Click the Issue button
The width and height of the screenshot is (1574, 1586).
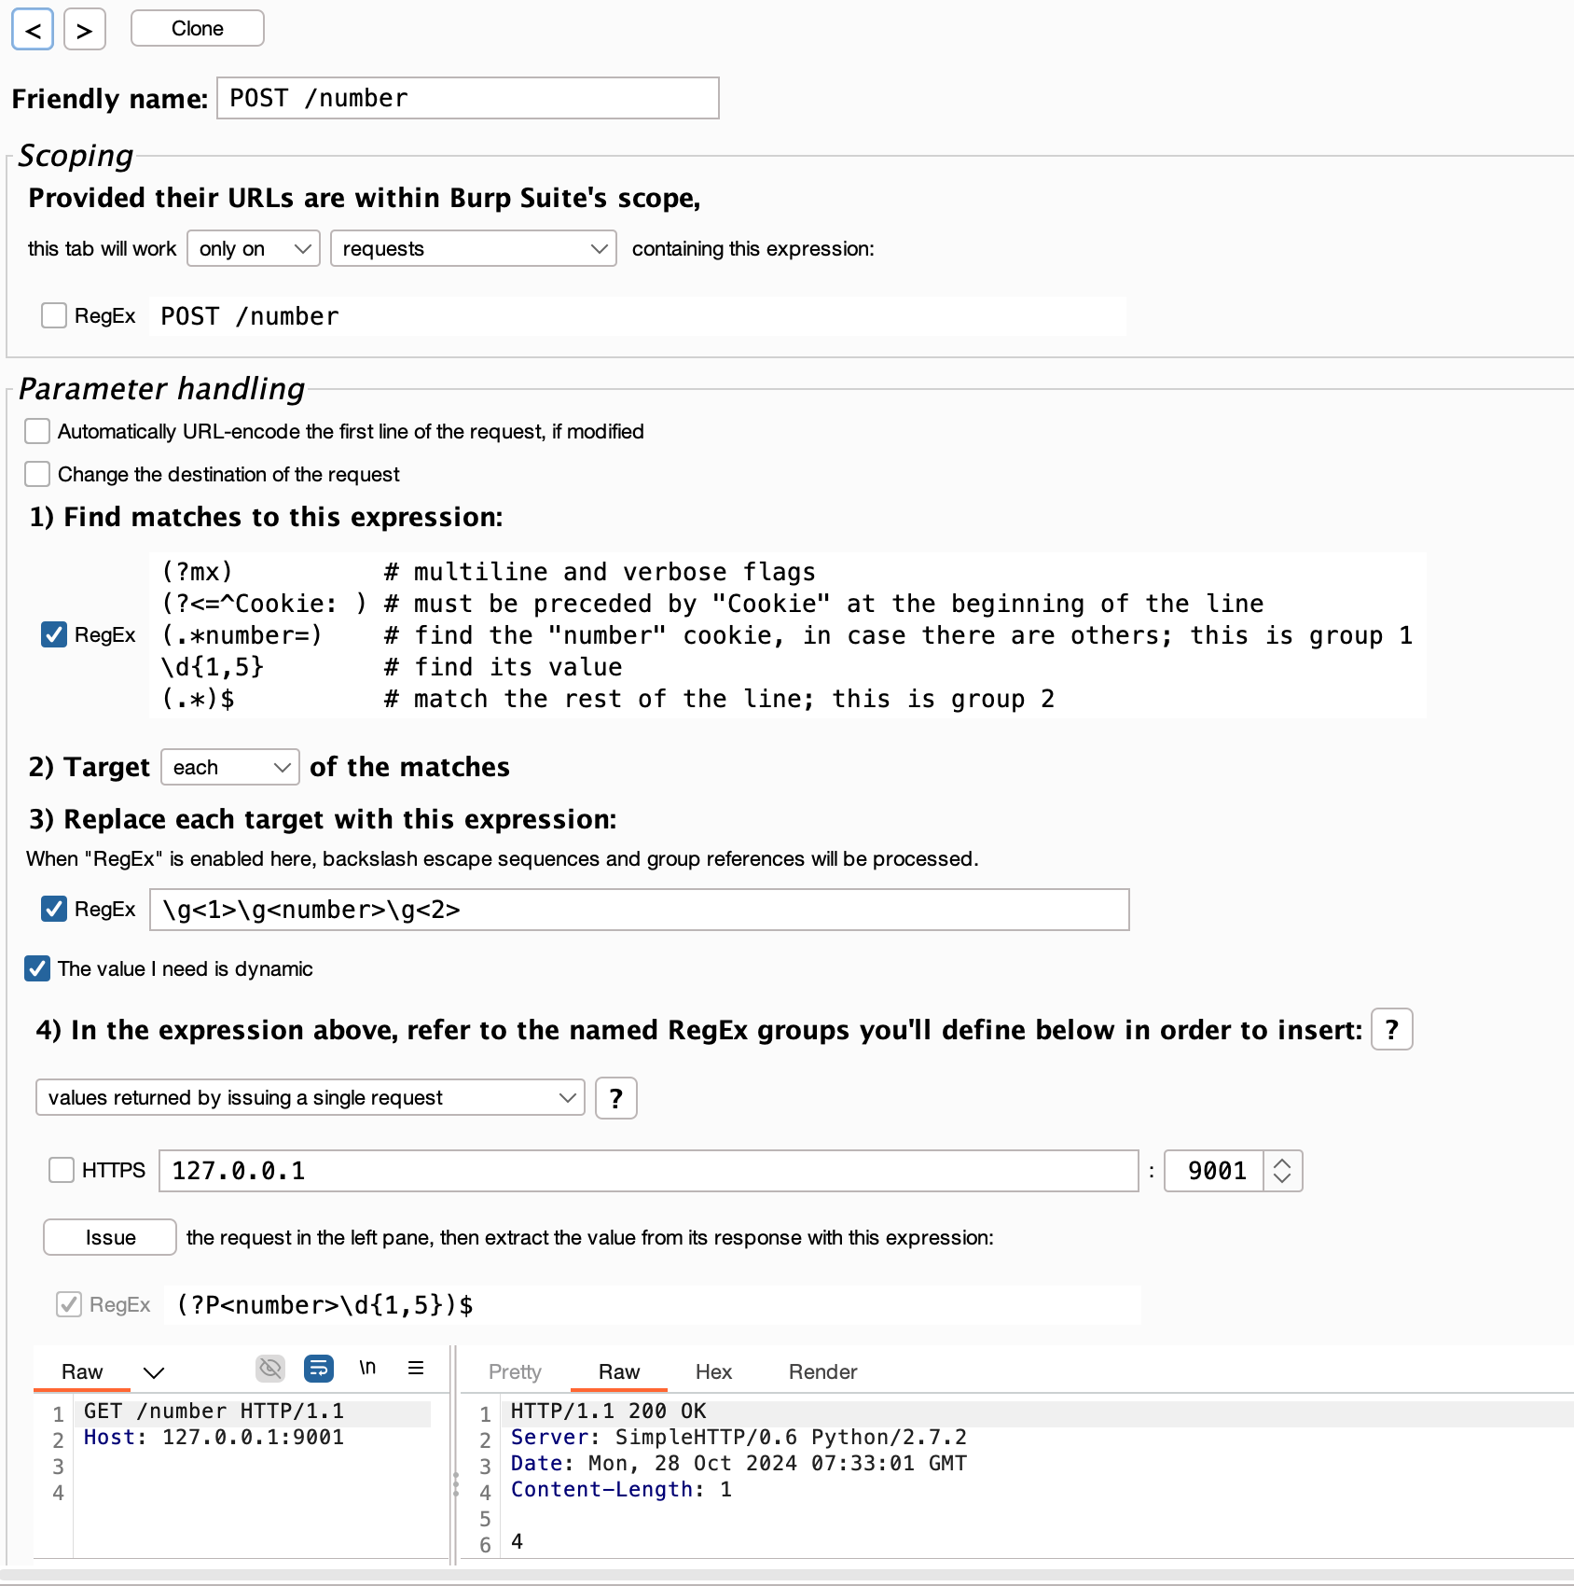110,1238
